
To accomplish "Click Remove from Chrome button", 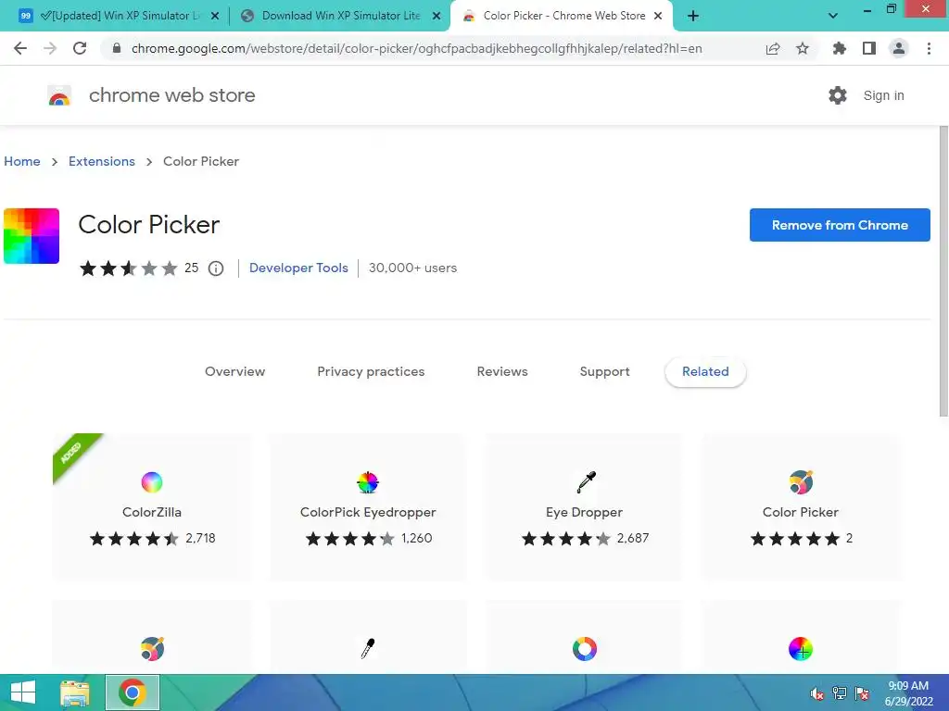I will [840, 225].
